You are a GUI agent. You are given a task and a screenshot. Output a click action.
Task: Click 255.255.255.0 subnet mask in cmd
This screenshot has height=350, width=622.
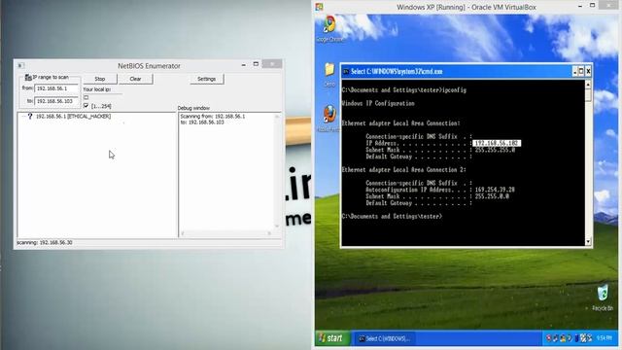click(495, 150)
